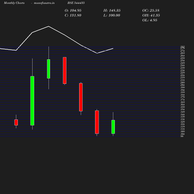The width and height of the screenshot is (194, 194).
Task: Click the price axis label '154'
Action: pyautogui.click(x=182, y=109)
